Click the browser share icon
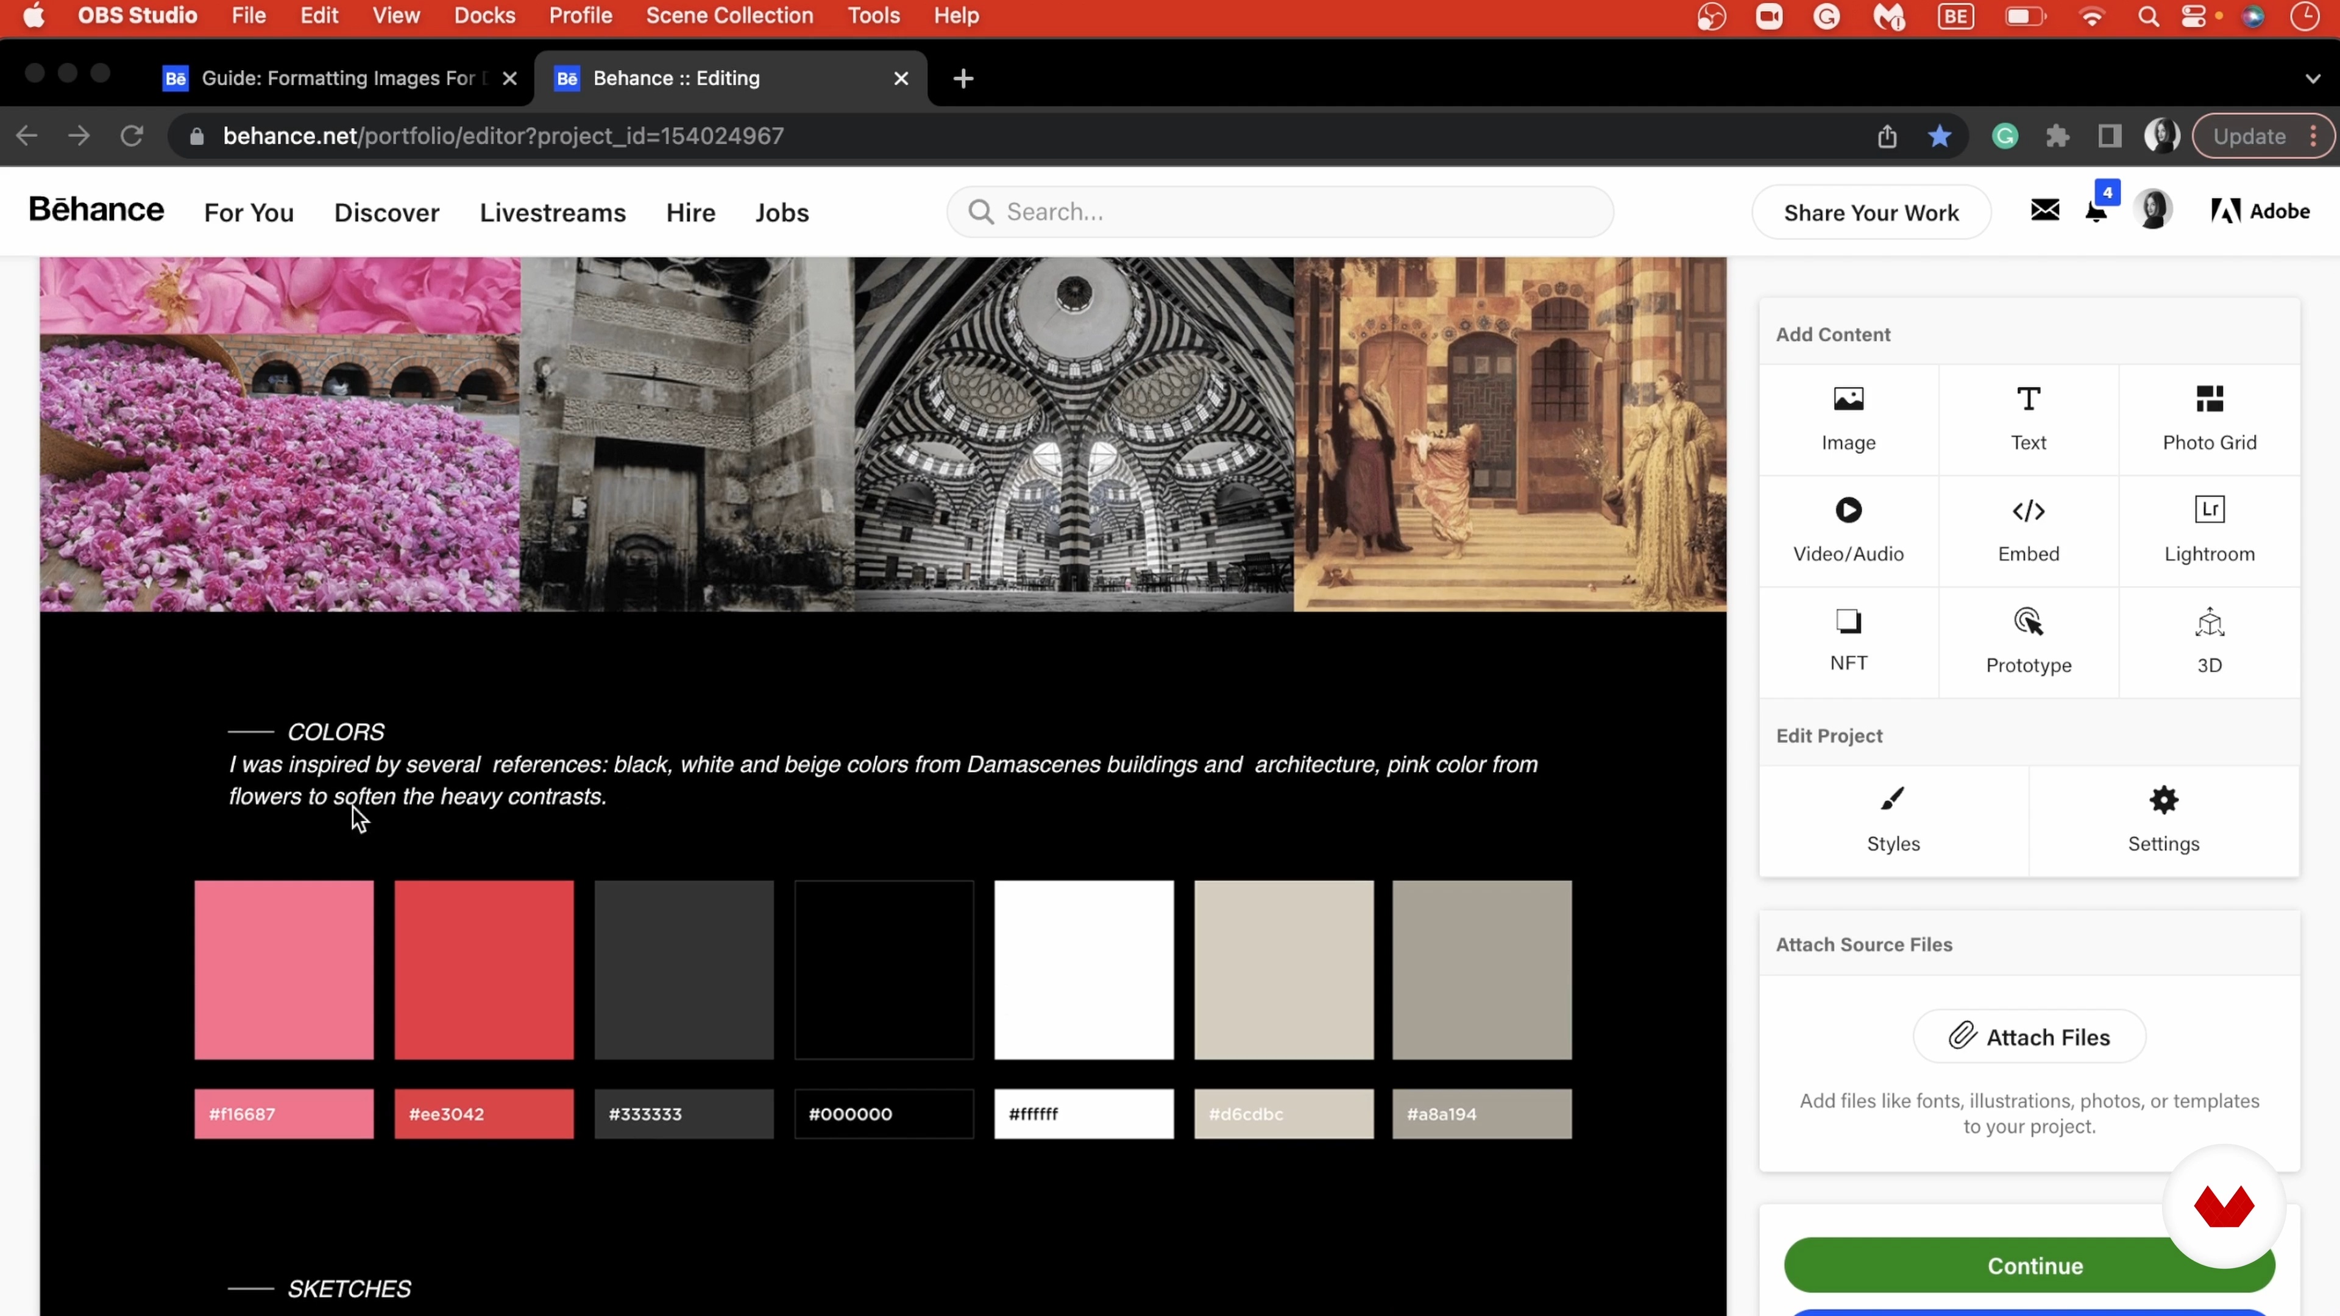This screenshot has width=2340, height=1316. coord(1887,136)
